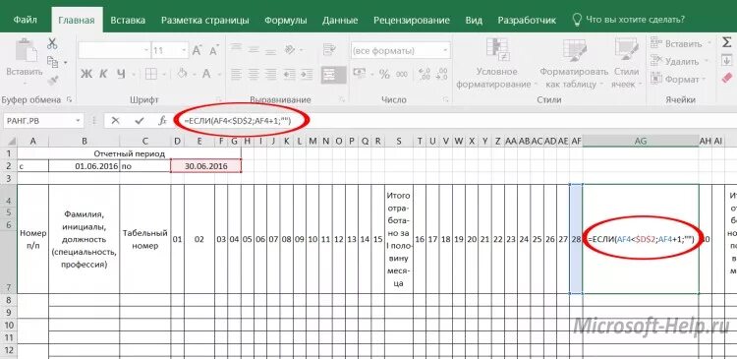Screen dimensions: 737x359
Task: Cancel formula entry with X icon
Action: [x=115, y=120]
